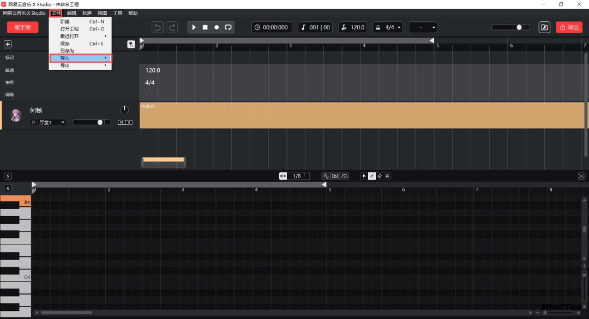This screenshot has height=319, width=589.
Task: Select the scissors cut tool
Action: point(387,176)
